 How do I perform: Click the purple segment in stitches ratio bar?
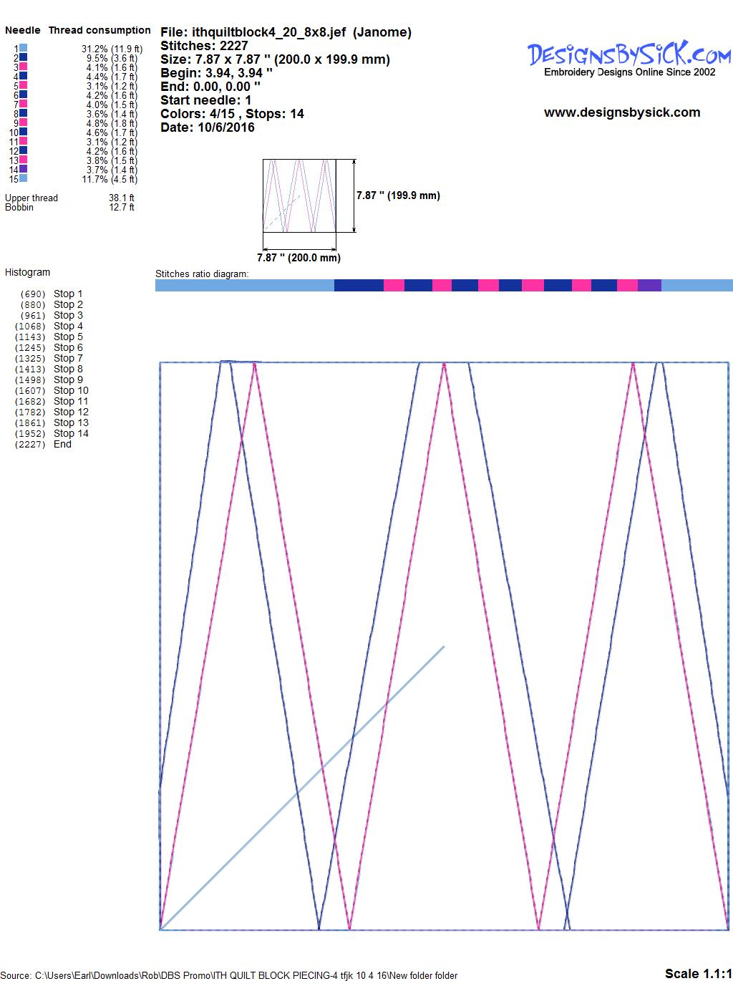point(649,286)
